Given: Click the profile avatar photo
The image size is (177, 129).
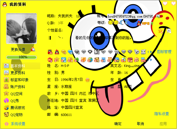Looking at the screenshot, I should click(21, 28).
